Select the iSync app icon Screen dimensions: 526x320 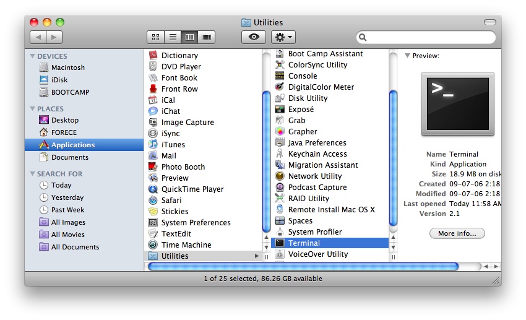153,133
